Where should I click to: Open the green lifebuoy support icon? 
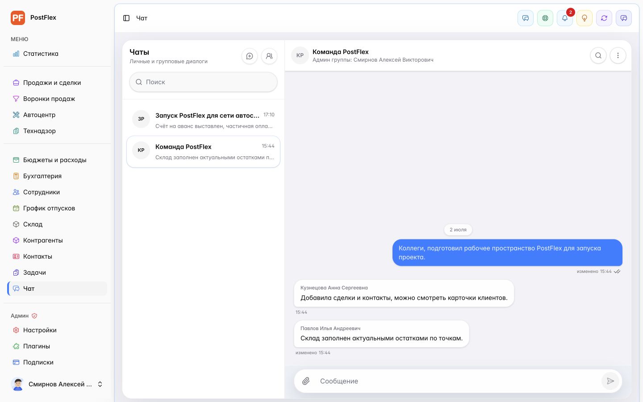(545, 18)
